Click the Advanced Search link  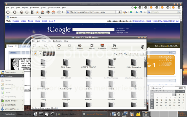122,29
